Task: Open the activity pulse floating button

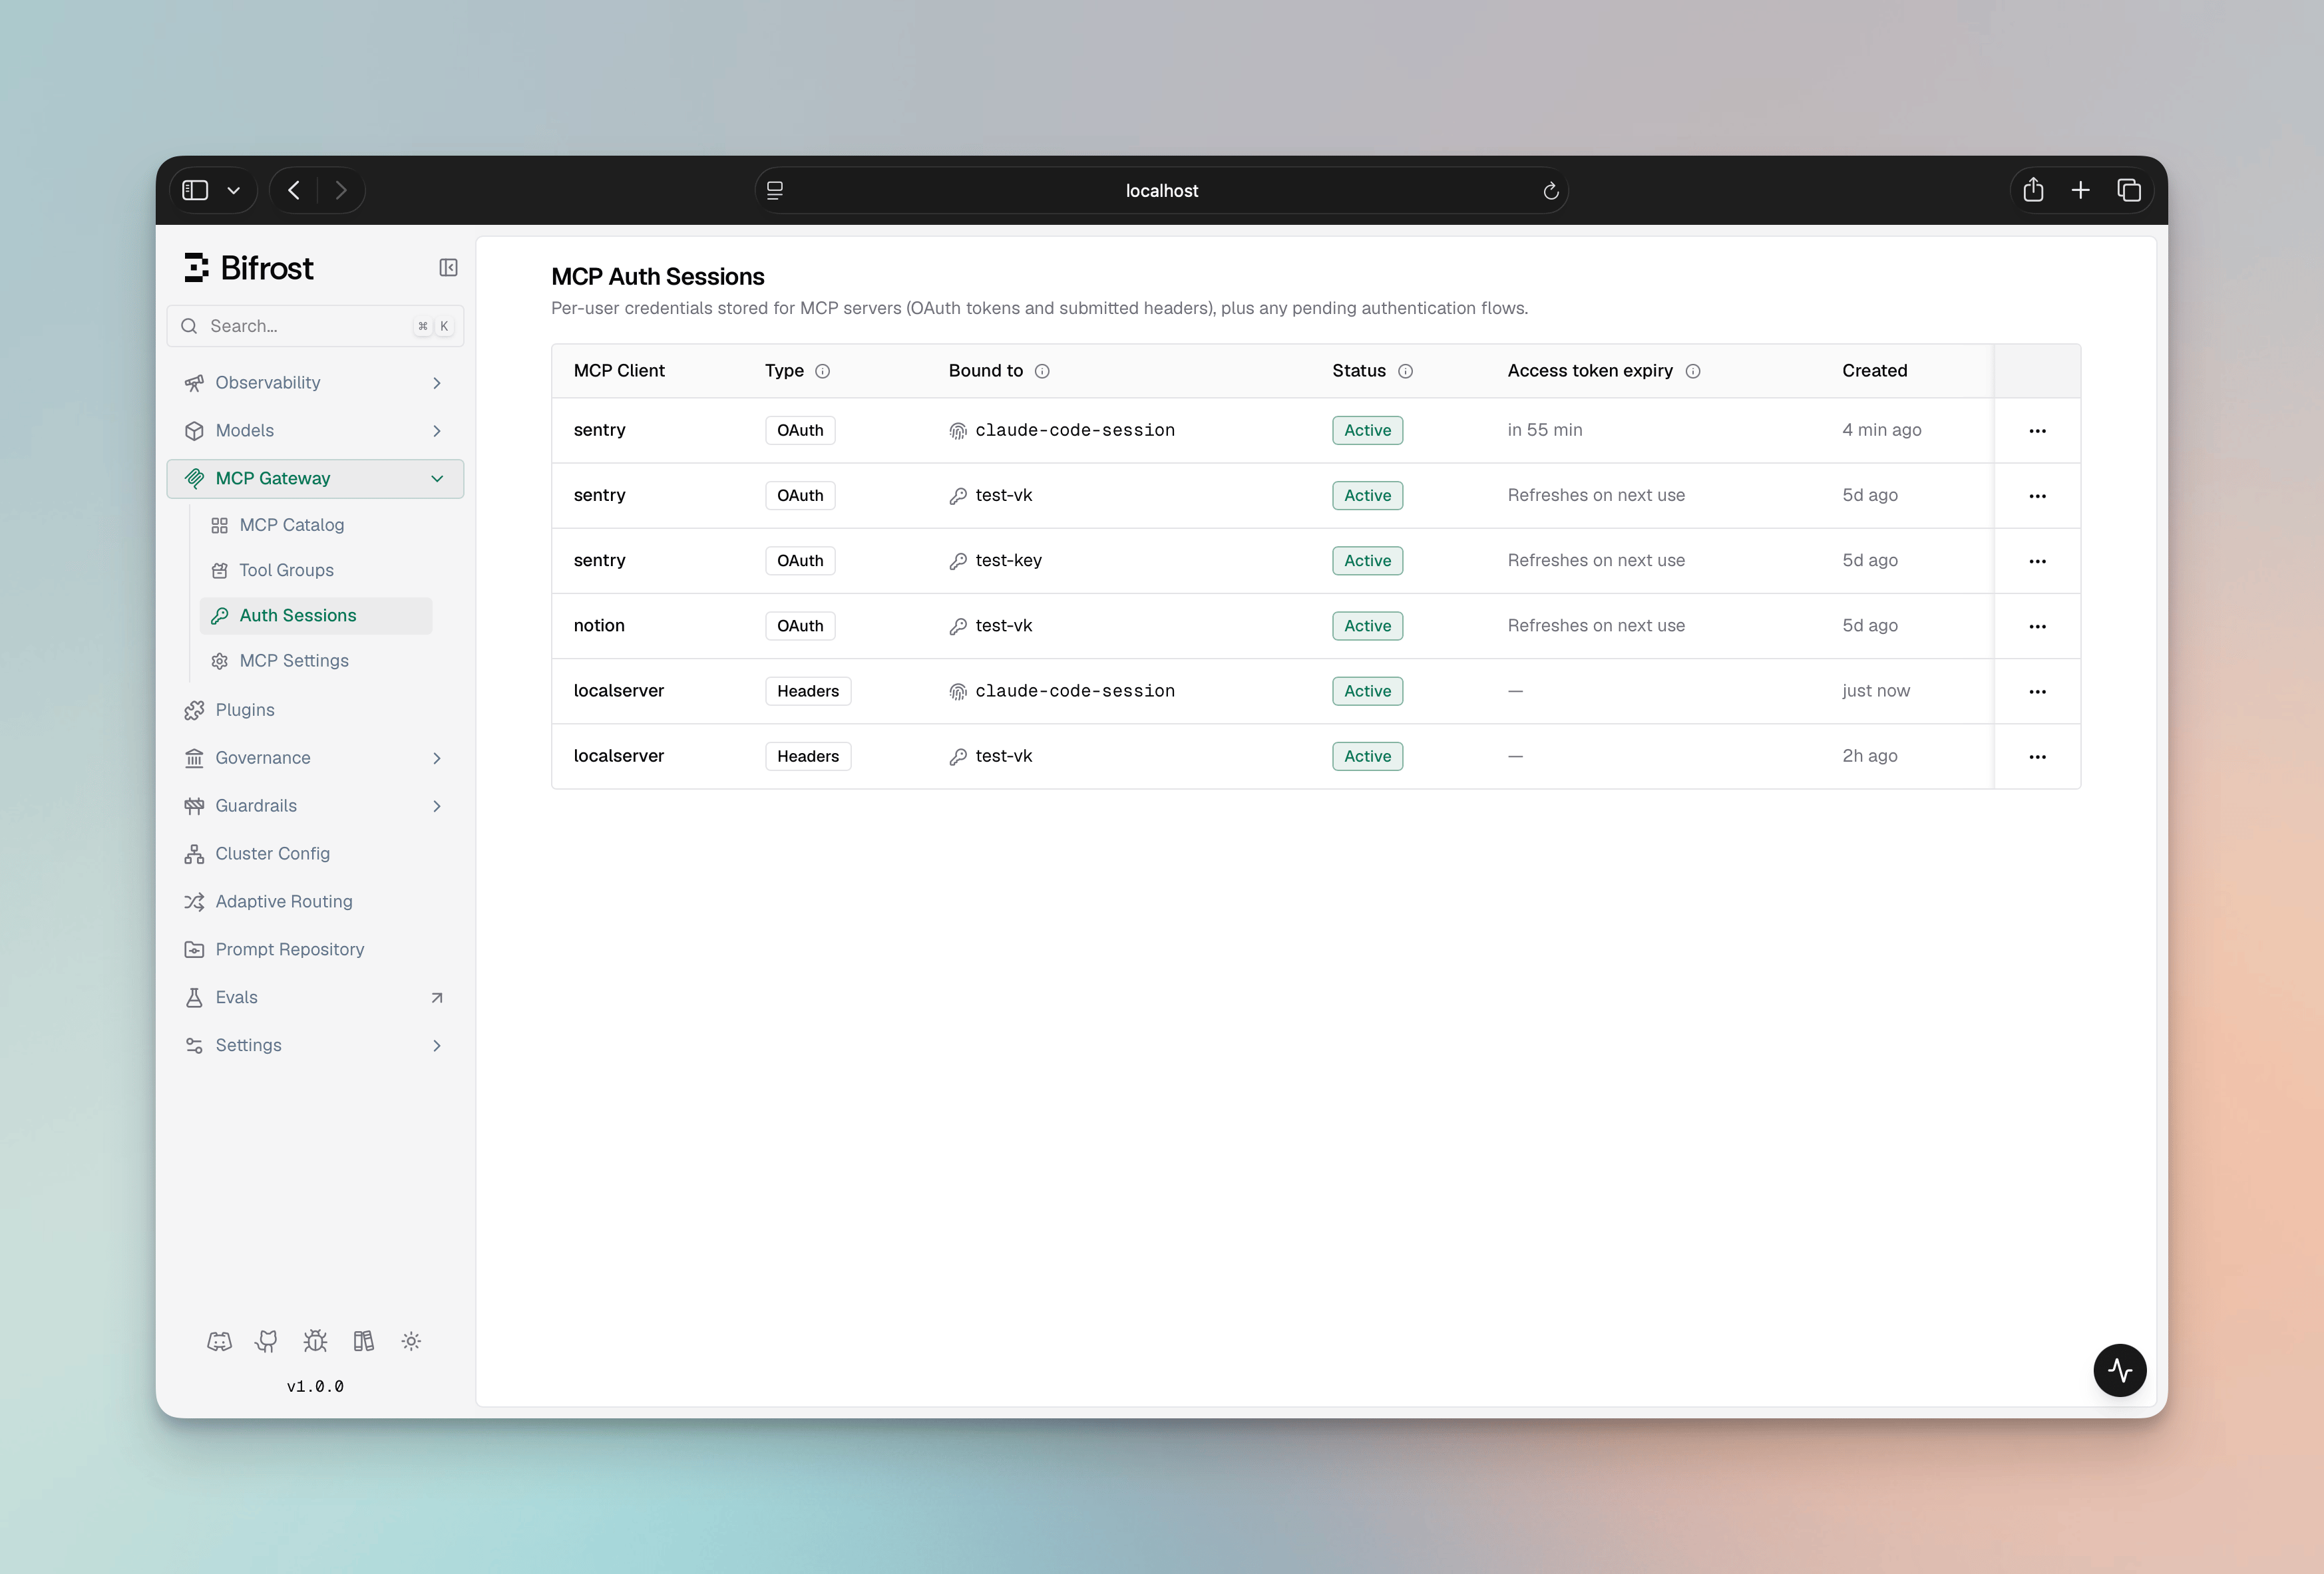Action: (2120, 1370)
